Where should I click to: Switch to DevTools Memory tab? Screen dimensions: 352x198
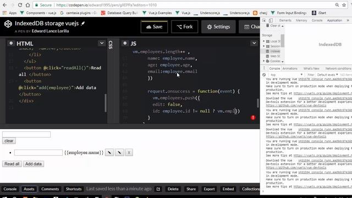pyautogui.click(x=301, y=20)
